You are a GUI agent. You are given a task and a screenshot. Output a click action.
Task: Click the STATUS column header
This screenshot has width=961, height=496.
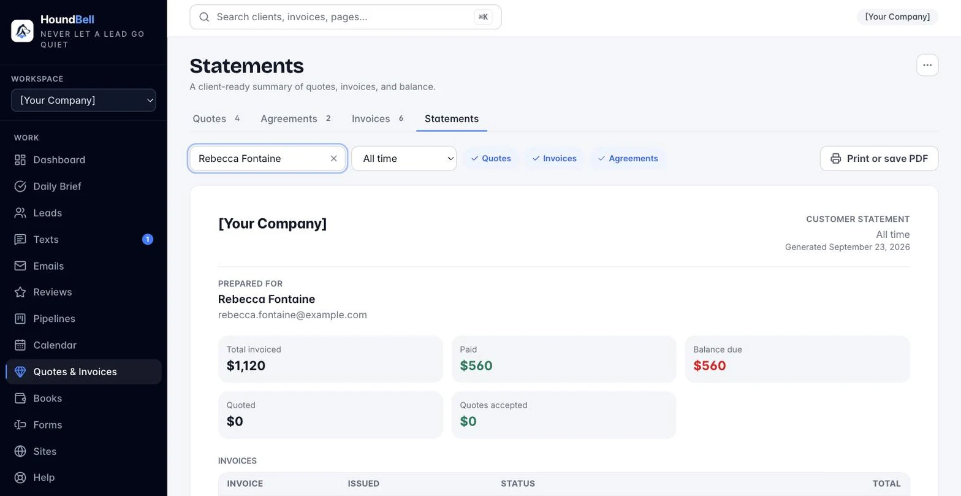pos(518,484)
